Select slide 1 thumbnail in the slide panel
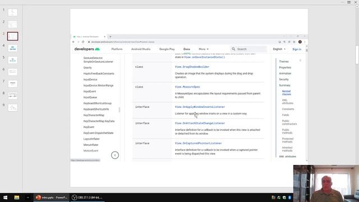Screen dimensions: 359x202 point(12,12)
